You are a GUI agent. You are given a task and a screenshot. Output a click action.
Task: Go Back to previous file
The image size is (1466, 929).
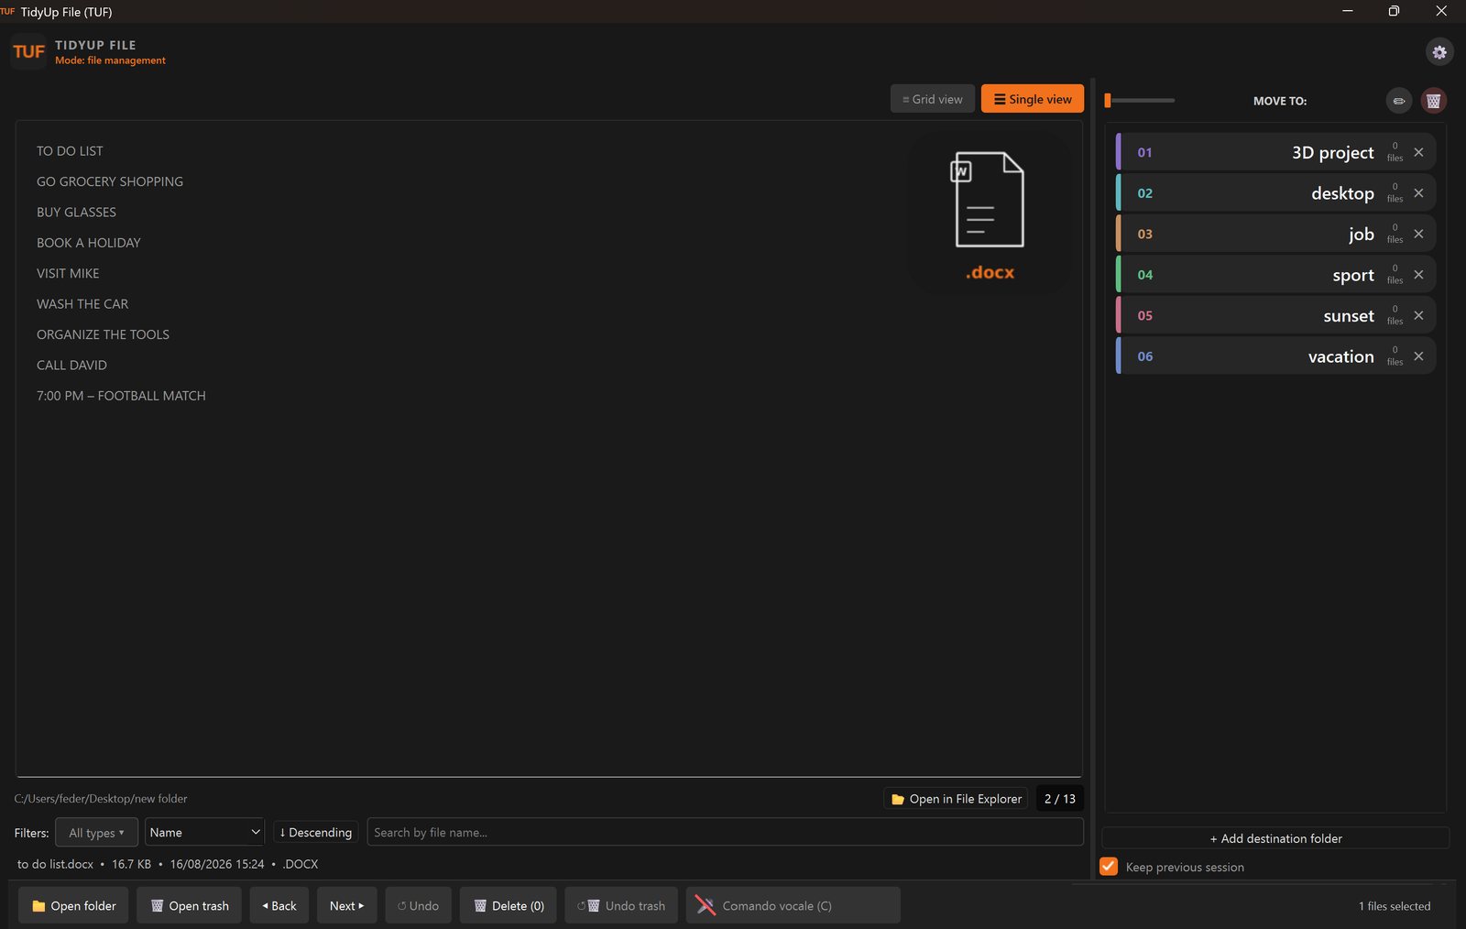click(279, 905)
